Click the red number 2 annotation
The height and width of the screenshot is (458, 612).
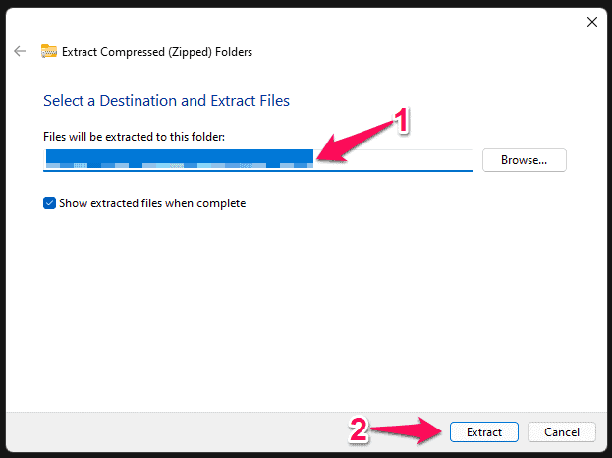360,429
